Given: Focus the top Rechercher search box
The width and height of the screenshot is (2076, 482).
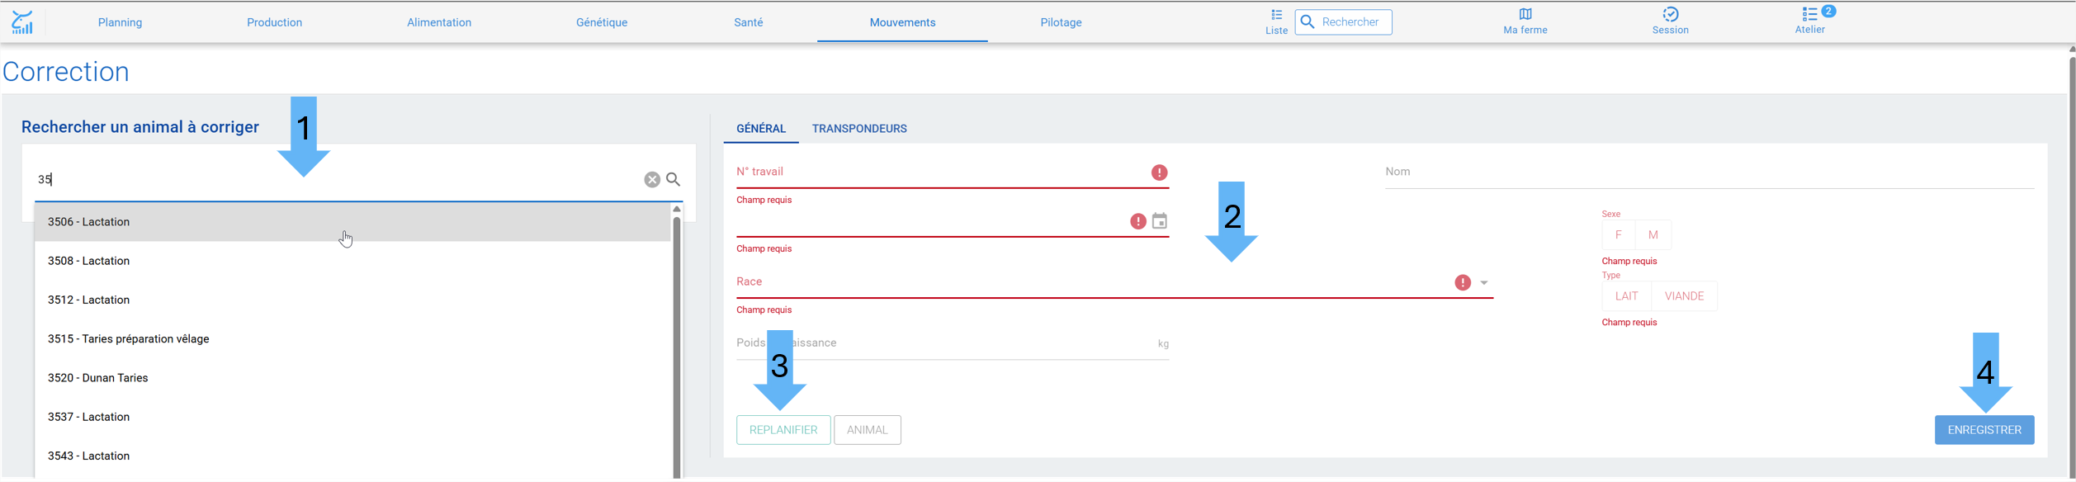Looking at the screenshot, I should [1344, 22].
